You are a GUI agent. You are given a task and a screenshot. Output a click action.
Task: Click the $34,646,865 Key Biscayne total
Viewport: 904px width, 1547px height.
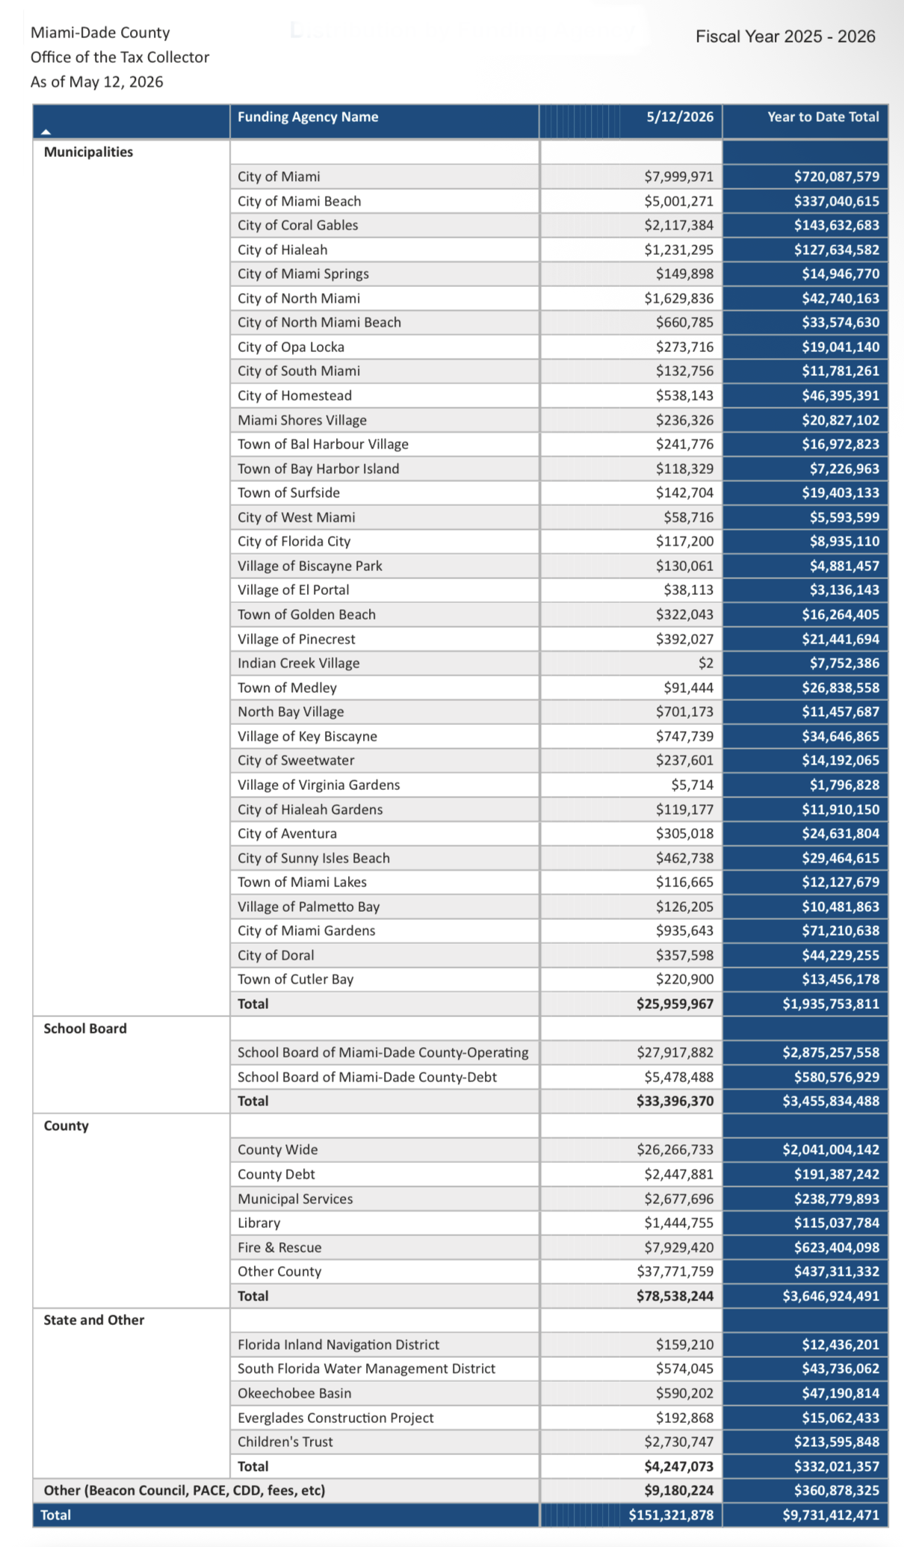pos(840,736)
